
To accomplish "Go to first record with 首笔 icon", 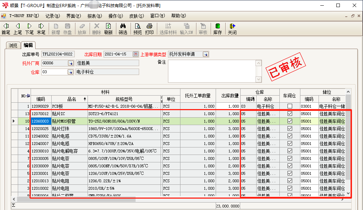I will [6, 29].
